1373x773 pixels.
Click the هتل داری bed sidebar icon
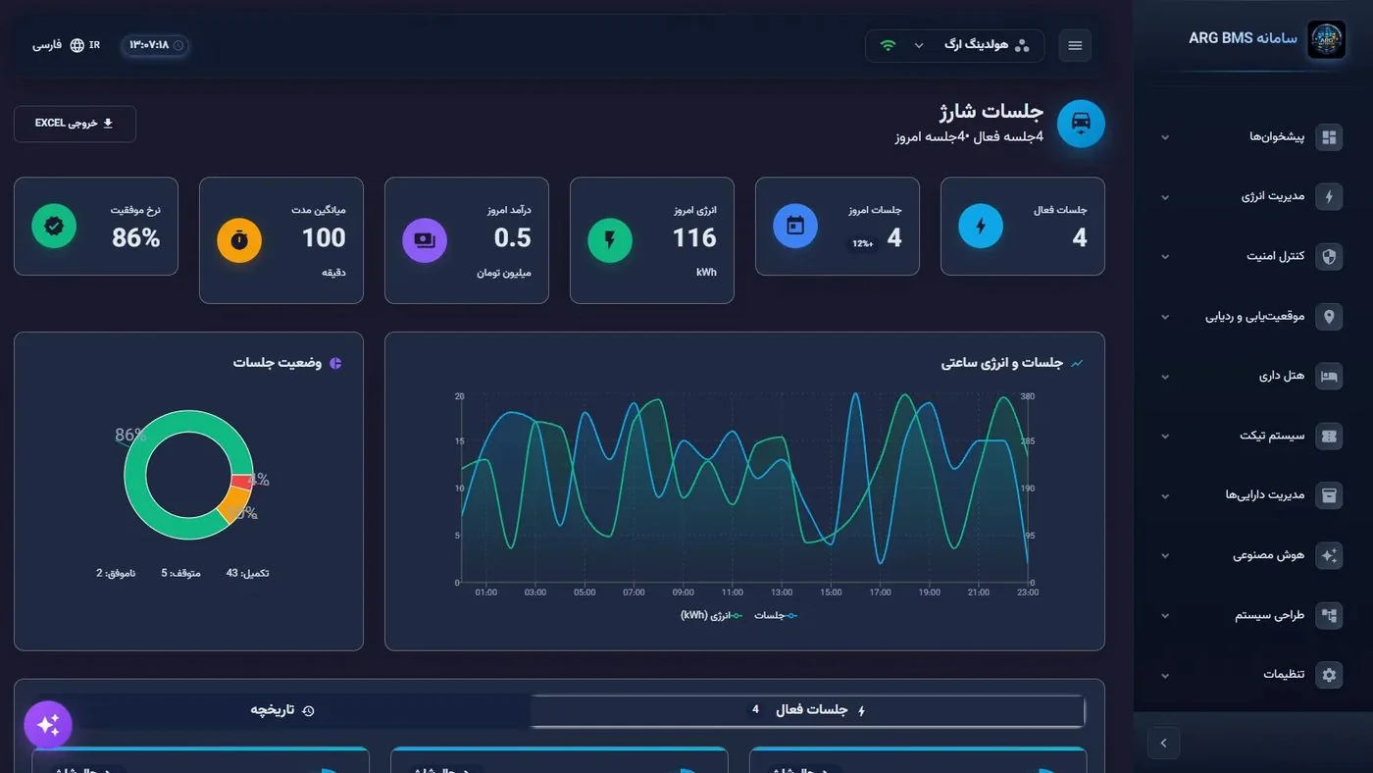[x=1329, y=377]
